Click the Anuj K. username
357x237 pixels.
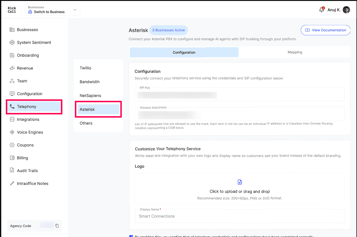tap(334, 10)
